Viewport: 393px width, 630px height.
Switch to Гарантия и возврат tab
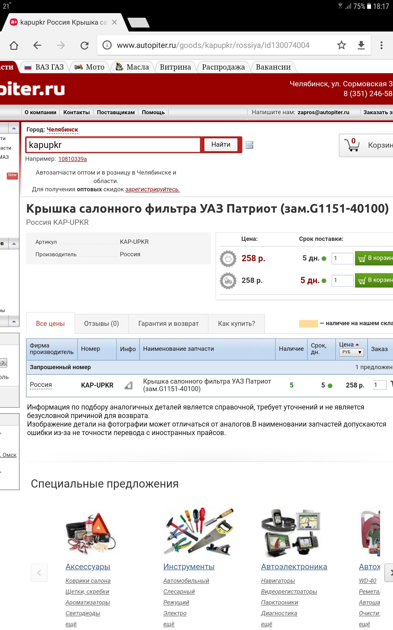click(x=168, y=324)
